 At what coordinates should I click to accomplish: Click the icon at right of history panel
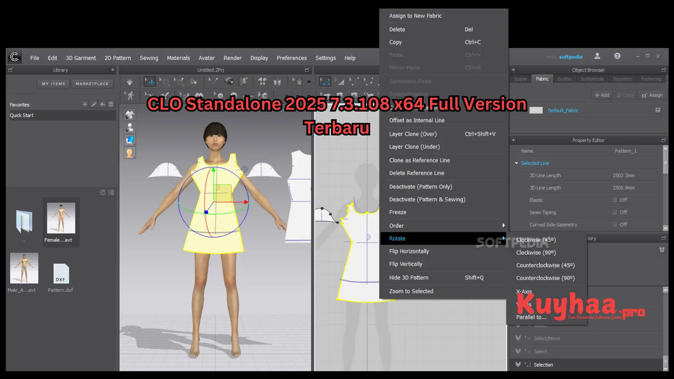click(x=662, y=250)
